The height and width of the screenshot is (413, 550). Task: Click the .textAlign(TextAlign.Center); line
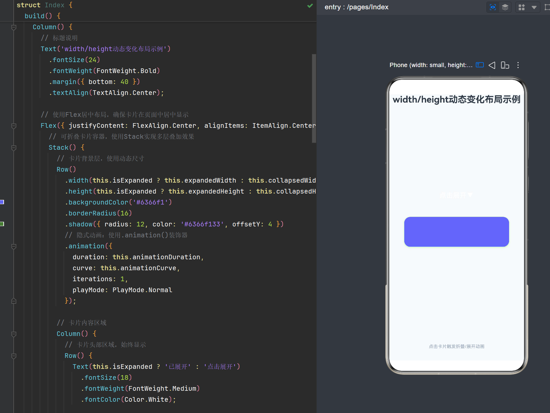pos(106,93)
